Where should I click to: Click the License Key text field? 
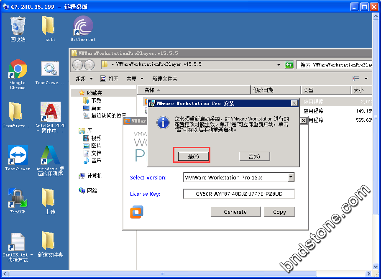[x=239, y=194]
